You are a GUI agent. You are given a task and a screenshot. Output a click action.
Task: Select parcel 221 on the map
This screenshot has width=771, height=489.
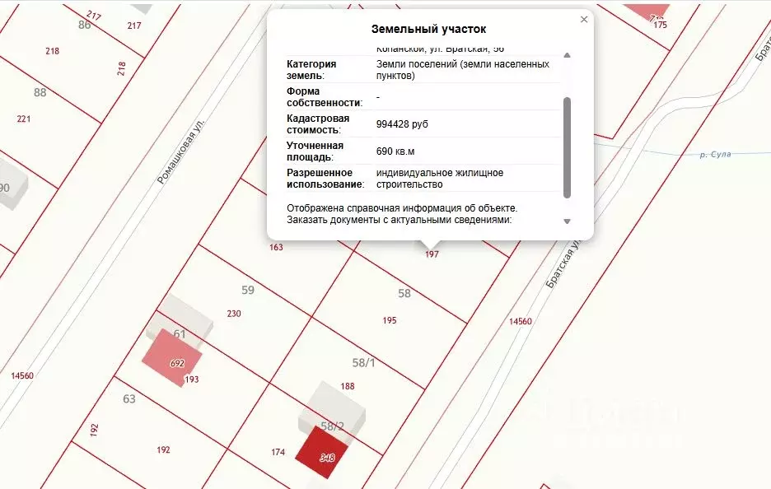coord(22,121)
